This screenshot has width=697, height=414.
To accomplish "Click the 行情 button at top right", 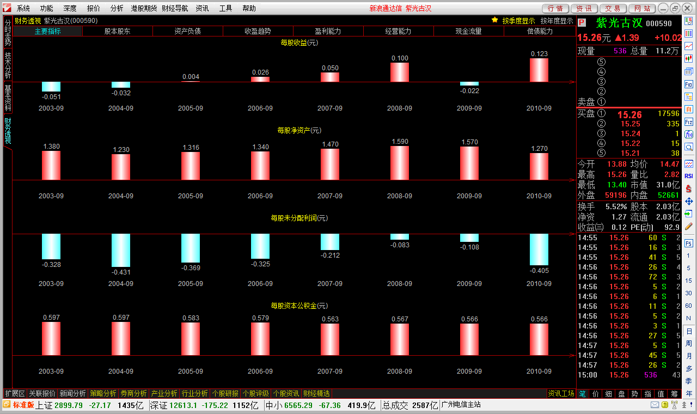I will (555, 8).
